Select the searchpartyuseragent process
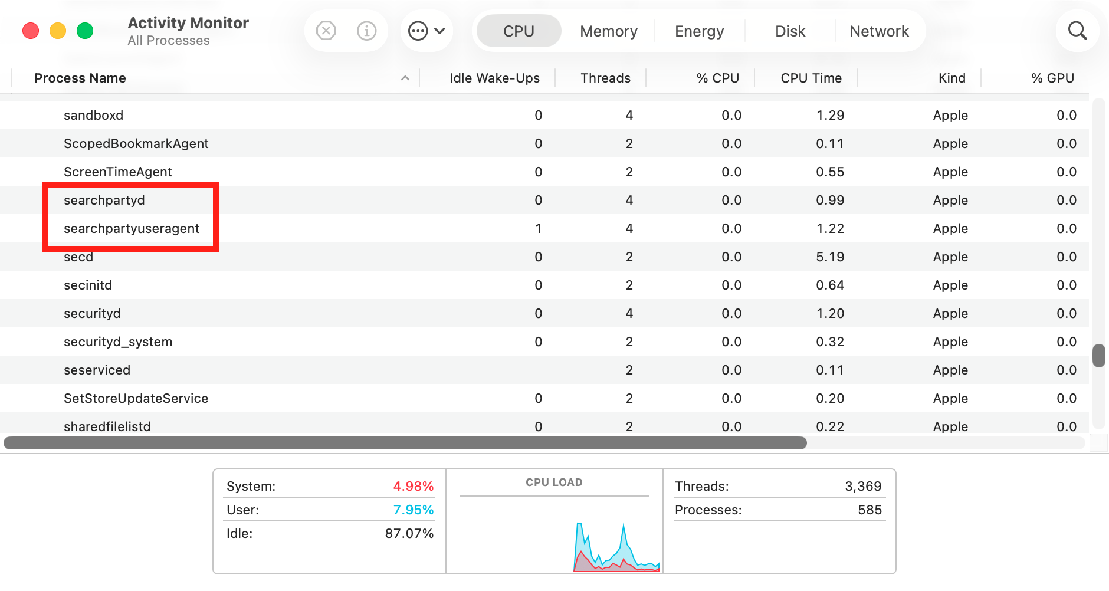Screen dimensions: 1109x591 132,228
